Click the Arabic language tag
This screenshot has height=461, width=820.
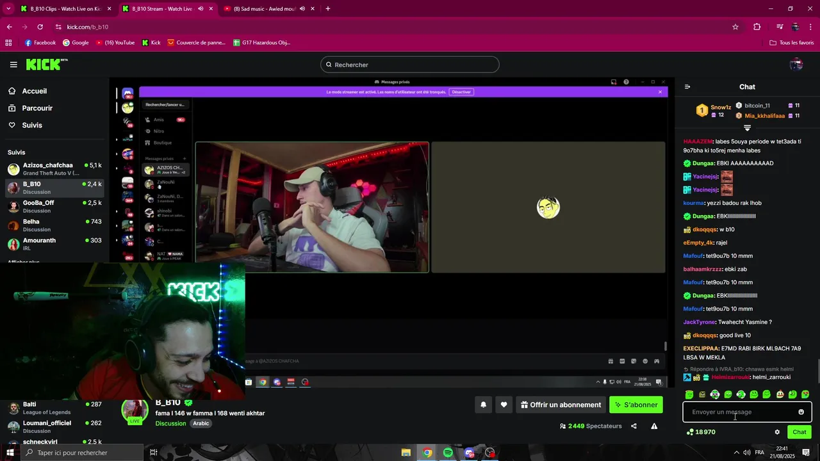(201, 423)
